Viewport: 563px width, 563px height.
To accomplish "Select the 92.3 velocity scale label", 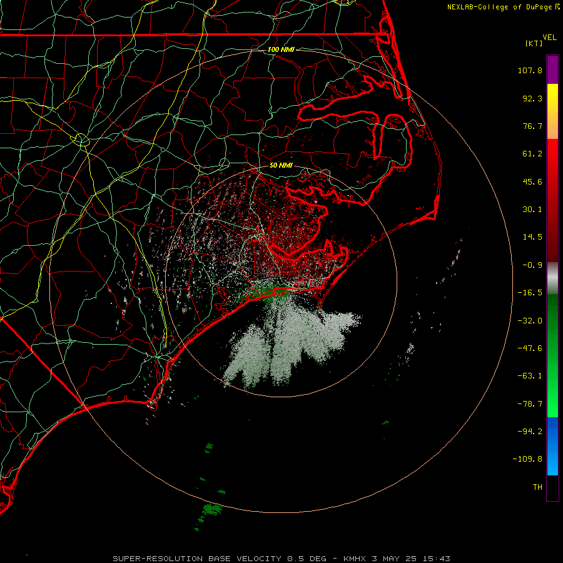I will pos(532,98).
